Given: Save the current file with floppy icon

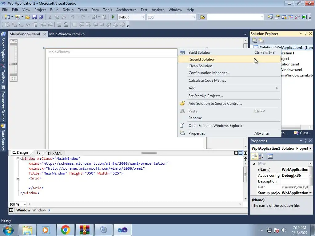Looking at the screenshot, I should click(x=34, y=17).
